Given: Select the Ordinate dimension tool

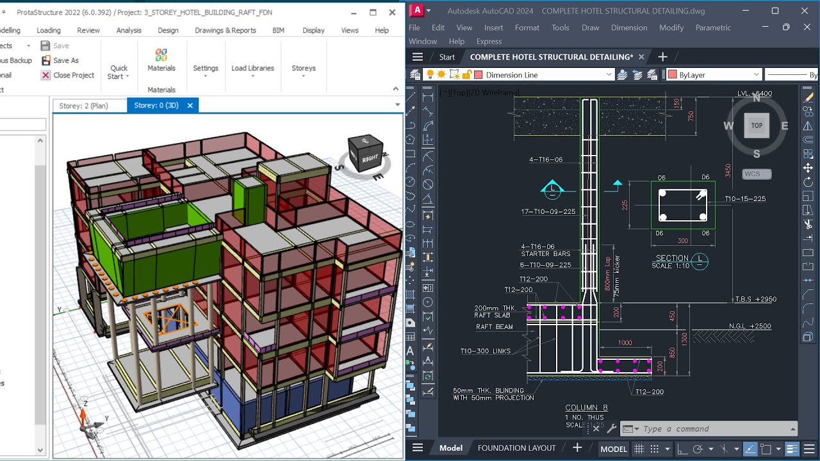Looking at the screenshot, I should tap(427, 139).
